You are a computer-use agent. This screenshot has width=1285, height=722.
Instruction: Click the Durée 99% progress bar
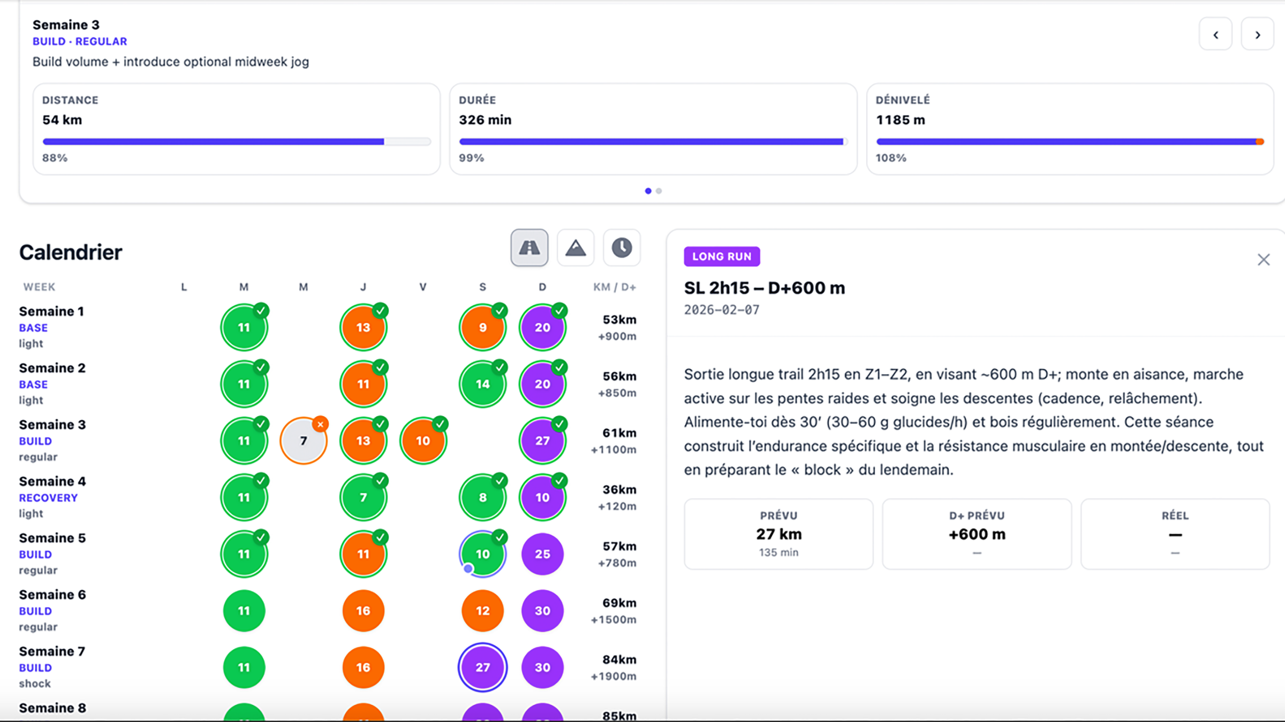(653, 142)
